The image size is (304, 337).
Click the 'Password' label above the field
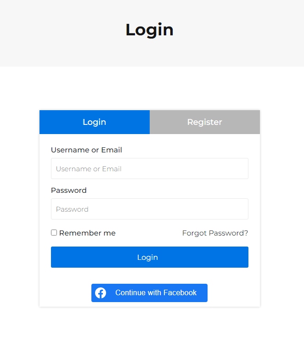pos(69,190)
